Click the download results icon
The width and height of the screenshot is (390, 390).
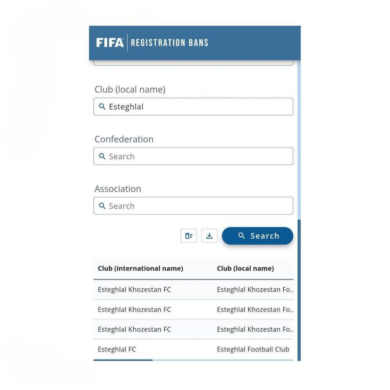coord(209,236)
